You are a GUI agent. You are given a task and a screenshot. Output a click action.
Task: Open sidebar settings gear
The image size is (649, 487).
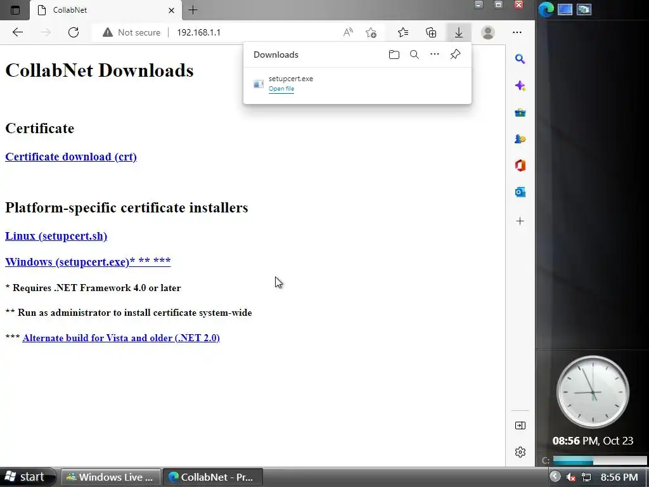coord(520,452)
